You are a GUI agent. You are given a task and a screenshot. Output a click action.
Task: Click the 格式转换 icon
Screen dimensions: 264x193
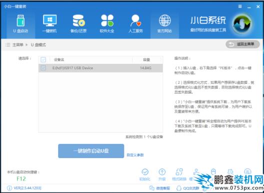click(179, 172)
